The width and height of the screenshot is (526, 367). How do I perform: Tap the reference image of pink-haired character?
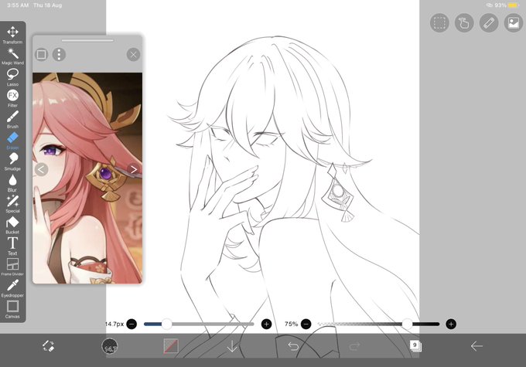click(x=87, y=178)
